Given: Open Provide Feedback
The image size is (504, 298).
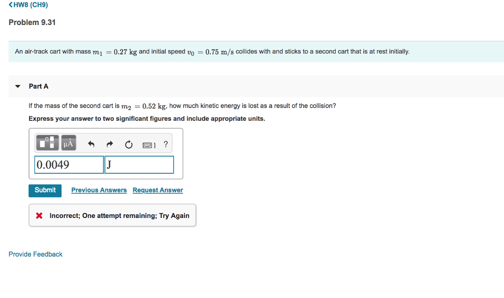Looking at the screenshot, I should 35,254.
